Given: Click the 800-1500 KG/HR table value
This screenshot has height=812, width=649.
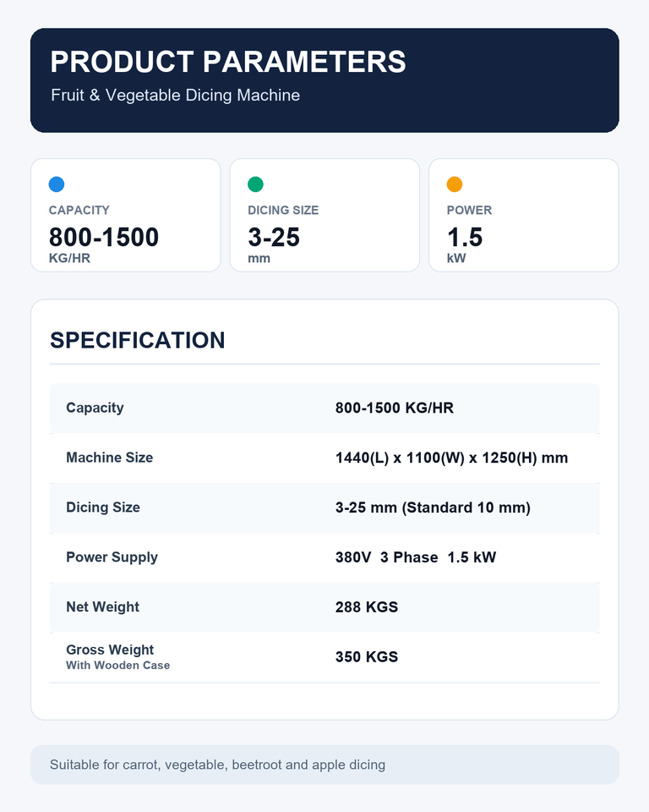Looking at the screenshot, I should pos(395,408).
